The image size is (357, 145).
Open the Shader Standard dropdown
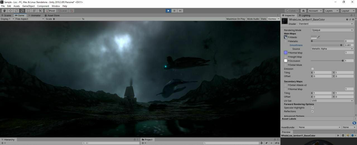(x=325, y=24)
